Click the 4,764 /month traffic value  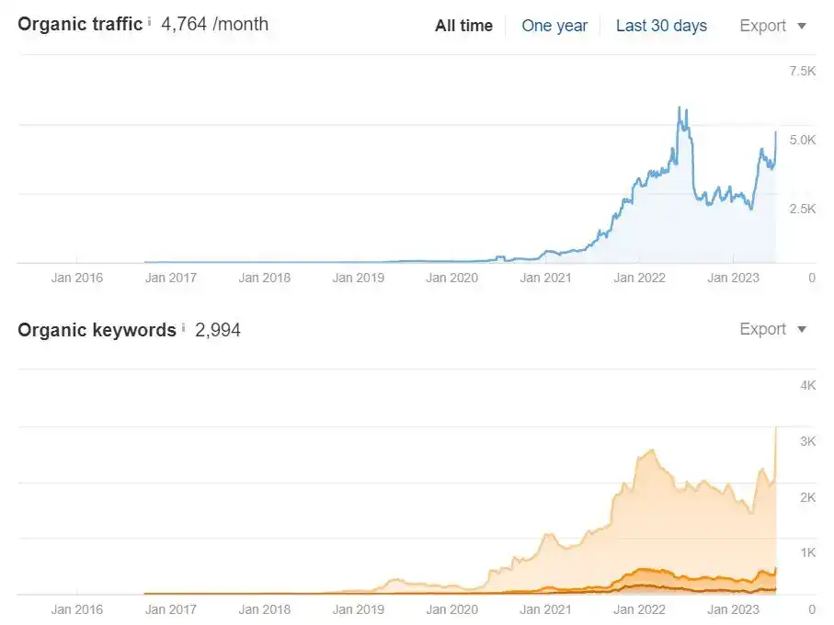[215, 24]
